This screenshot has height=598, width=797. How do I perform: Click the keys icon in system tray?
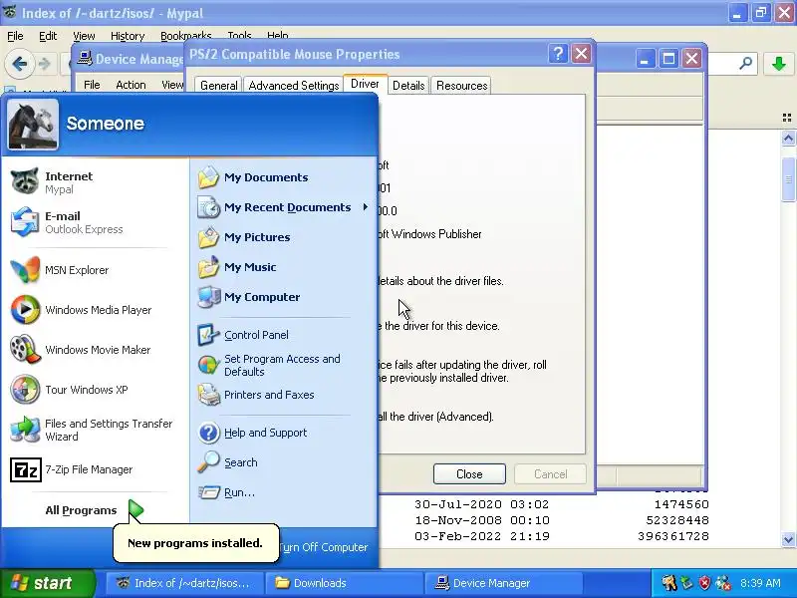(668, 583)
